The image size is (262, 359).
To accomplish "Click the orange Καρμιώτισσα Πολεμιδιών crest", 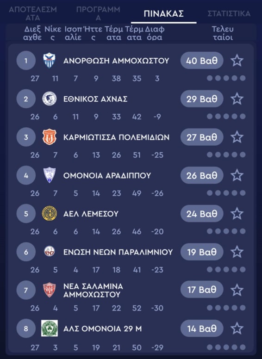I will [49, 137].
